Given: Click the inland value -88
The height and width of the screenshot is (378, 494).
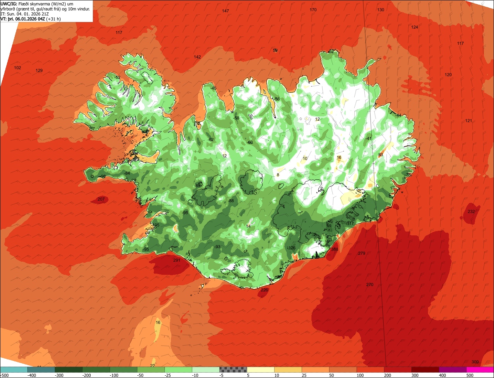Looking at the screenshot, I should point(231,201).
